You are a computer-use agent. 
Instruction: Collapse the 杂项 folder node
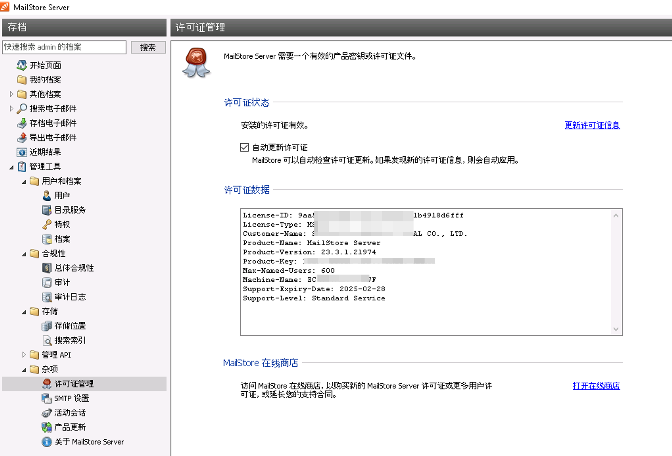[24, 370]
